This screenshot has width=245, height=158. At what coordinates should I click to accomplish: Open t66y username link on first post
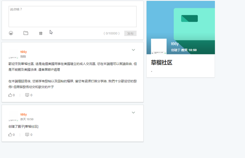(23, 52)
